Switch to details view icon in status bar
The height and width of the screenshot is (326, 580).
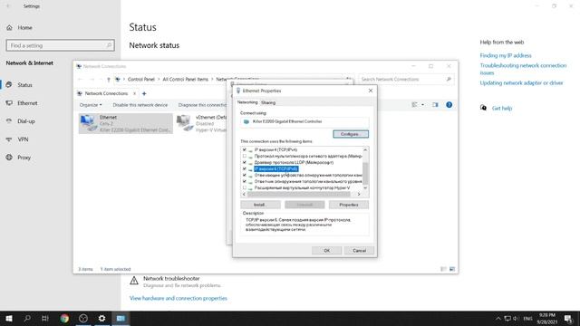pyautogui.click(x=443, y=269)
